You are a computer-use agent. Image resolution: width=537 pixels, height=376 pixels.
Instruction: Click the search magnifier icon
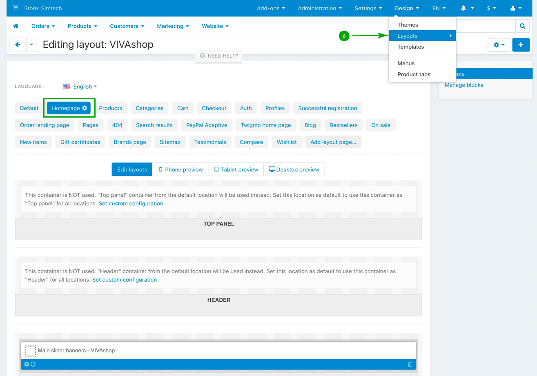pos(522,26)
